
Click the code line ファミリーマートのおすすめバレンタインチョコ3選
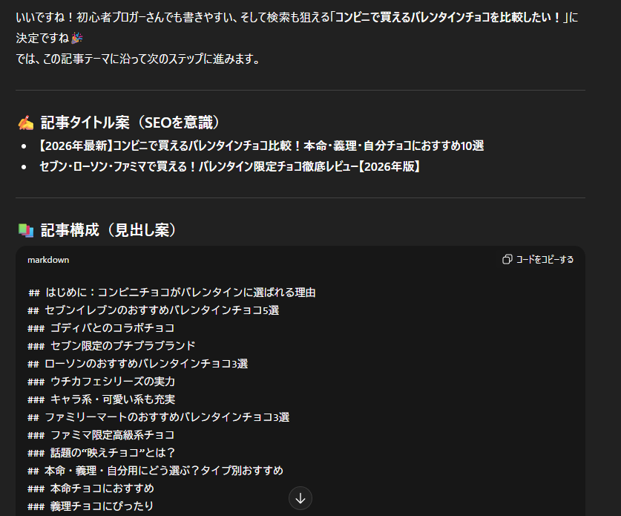pos(166,417)
